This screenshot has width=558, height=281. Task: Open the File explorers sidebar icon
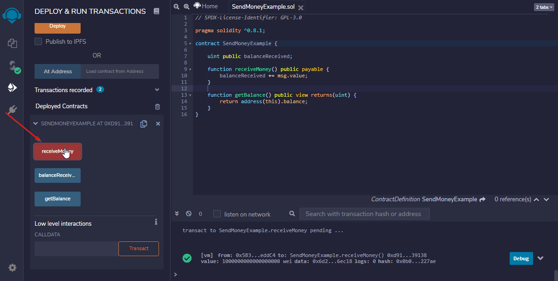click(x=12, y=43)
